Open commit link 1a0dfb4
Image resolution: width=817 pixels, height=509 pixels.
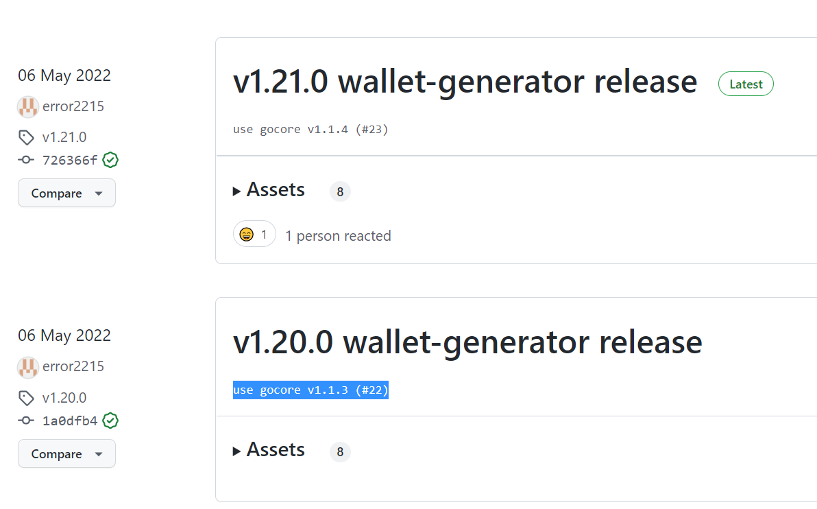(70, 421)
